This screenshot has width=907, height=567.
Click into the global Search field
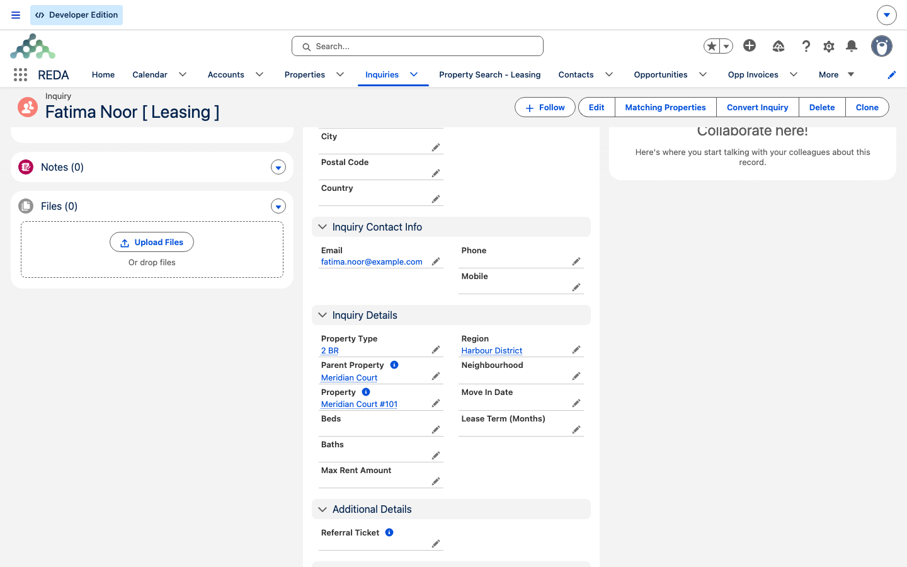coord(418,46)
